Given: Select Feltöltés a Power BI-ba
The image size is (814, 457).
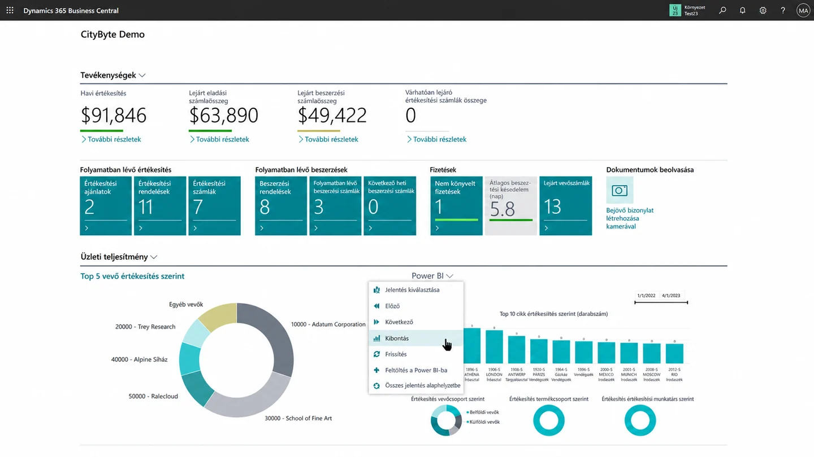Looking at the screenshot, I should (x=416, y=370).
